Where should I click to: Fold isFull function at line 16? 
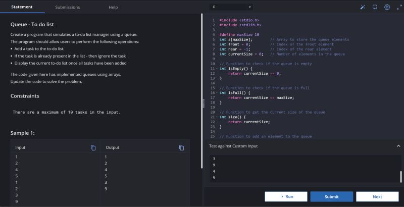click(x=217, y=93)
